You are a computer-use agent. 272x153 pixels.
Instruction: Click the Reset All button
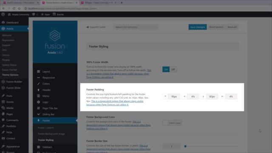coord(232,27)
